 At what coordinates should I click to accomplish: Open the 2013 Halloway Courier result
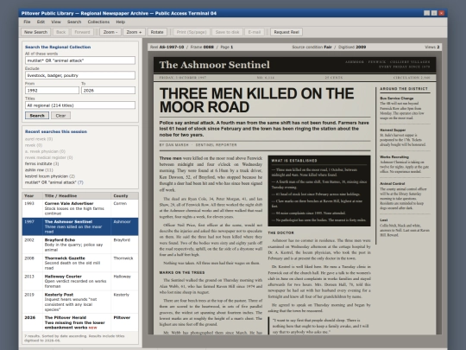(x=80, y=281)
